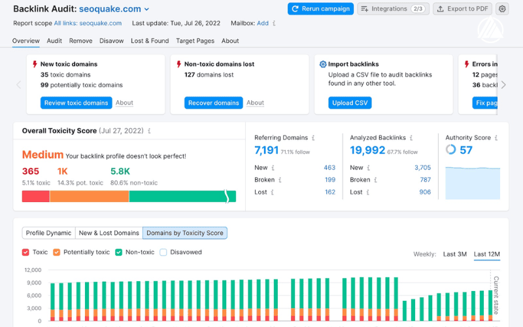Open the Disavow tab

coord(111,41)
